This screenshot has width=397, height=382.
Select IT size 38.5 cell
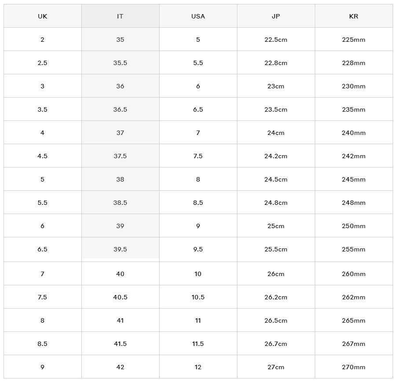pyautogui.click(x=120, y=203)
